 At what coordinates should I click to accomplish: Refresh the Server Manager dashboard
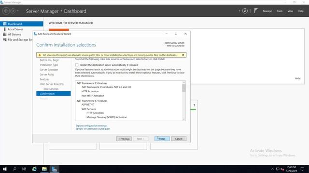[245, 11]
